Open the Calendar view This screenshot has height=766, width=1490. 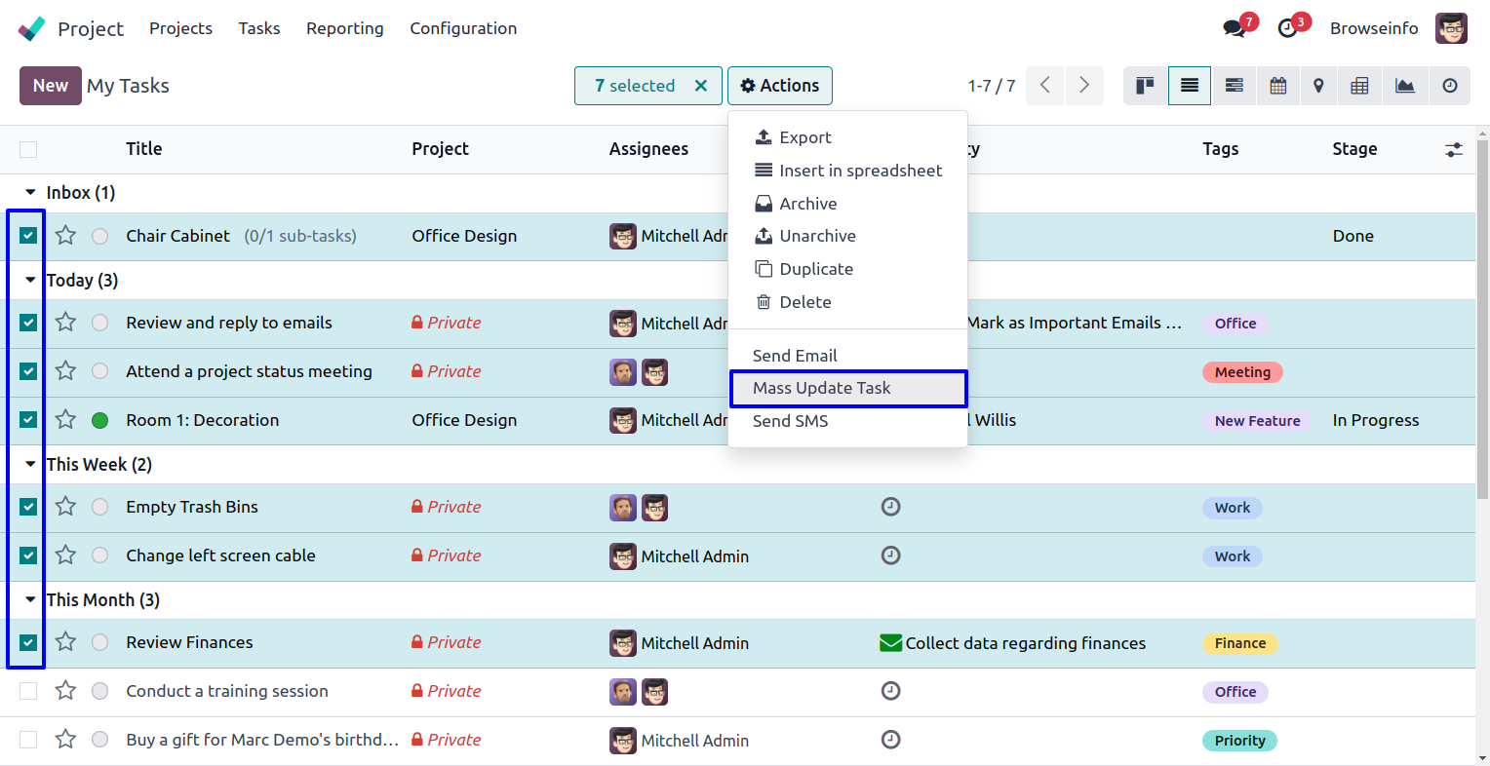[1277, 86]
